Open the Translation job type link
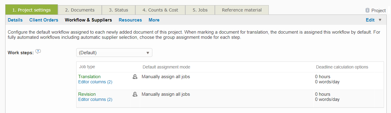 (89, 77)
